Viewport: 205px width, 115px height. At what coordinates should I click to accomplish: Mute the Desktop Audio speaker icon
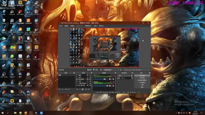click(110, 86)
